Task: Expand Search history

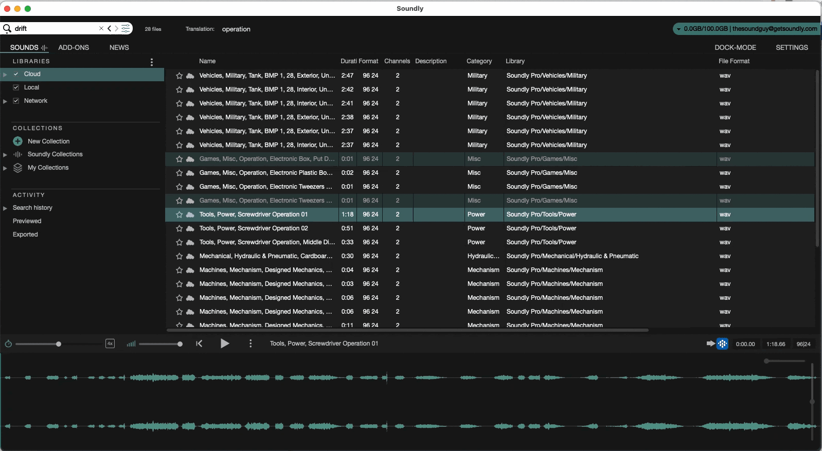Action: 5,208
